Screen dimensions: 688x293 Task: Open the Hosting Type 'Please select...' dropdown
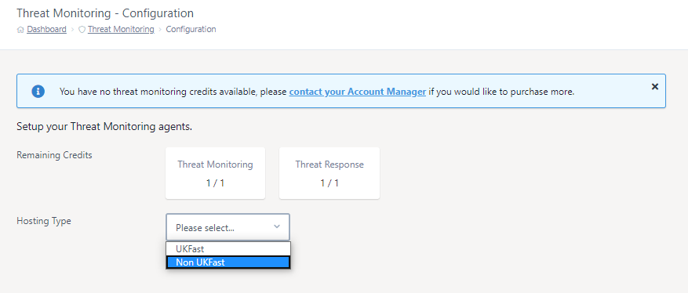tap(228, 227)
